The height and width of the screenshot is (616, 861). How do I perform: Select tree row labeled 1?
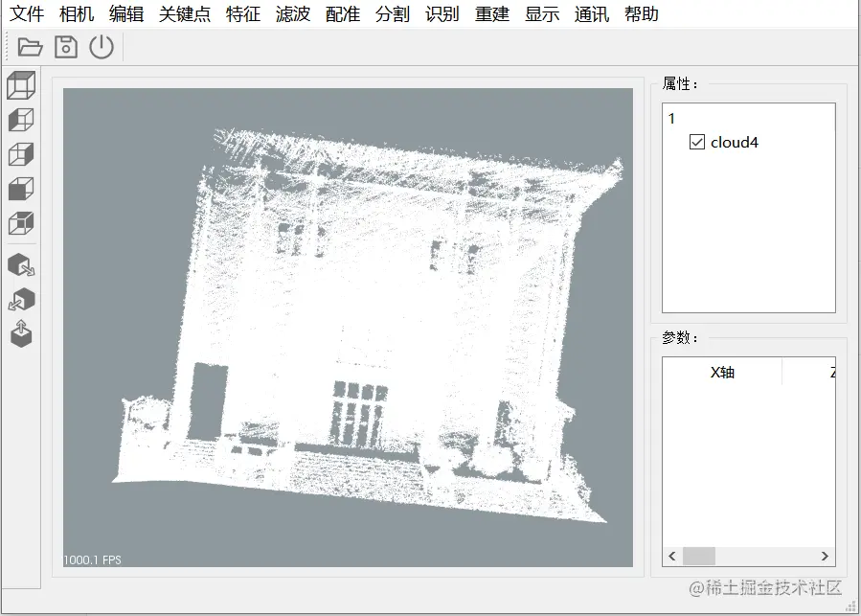coord(671,118)
